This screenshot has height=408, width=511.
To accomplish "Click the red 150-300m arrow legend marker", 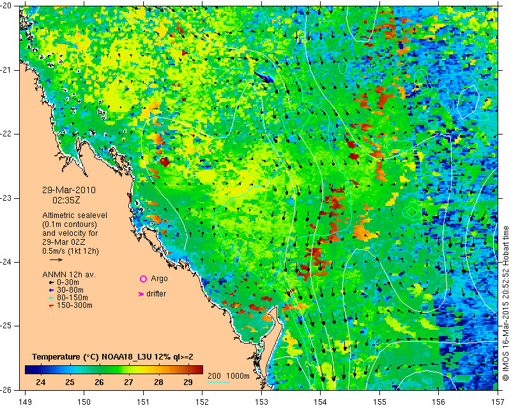I will point(51,305).
